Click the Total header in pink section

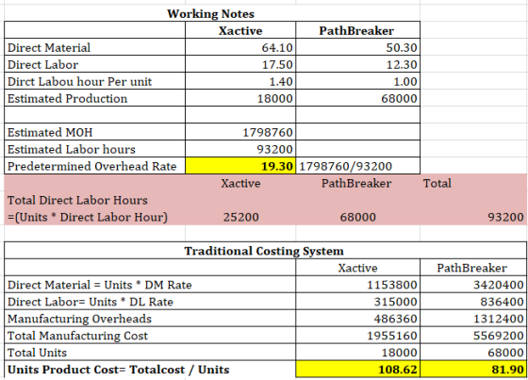point(437,183)
